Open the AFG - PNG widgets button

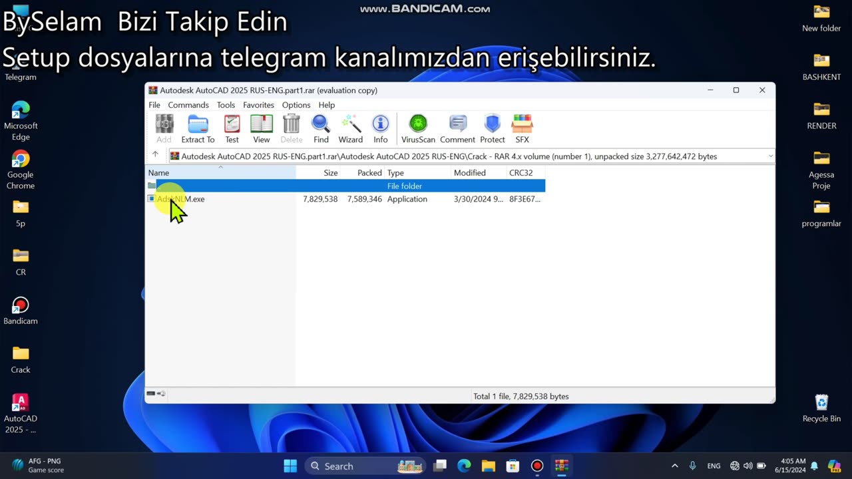point(39,466)
